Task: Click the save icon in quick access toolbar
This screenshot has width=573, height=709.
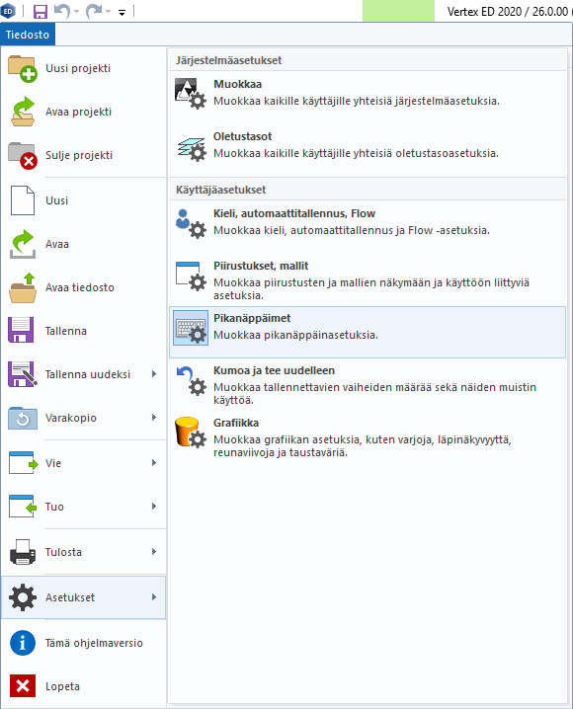Action: pos(41,11)
